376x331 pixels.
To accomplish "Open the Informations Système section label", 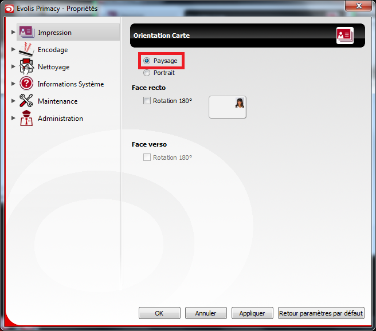I will (70, 84).
